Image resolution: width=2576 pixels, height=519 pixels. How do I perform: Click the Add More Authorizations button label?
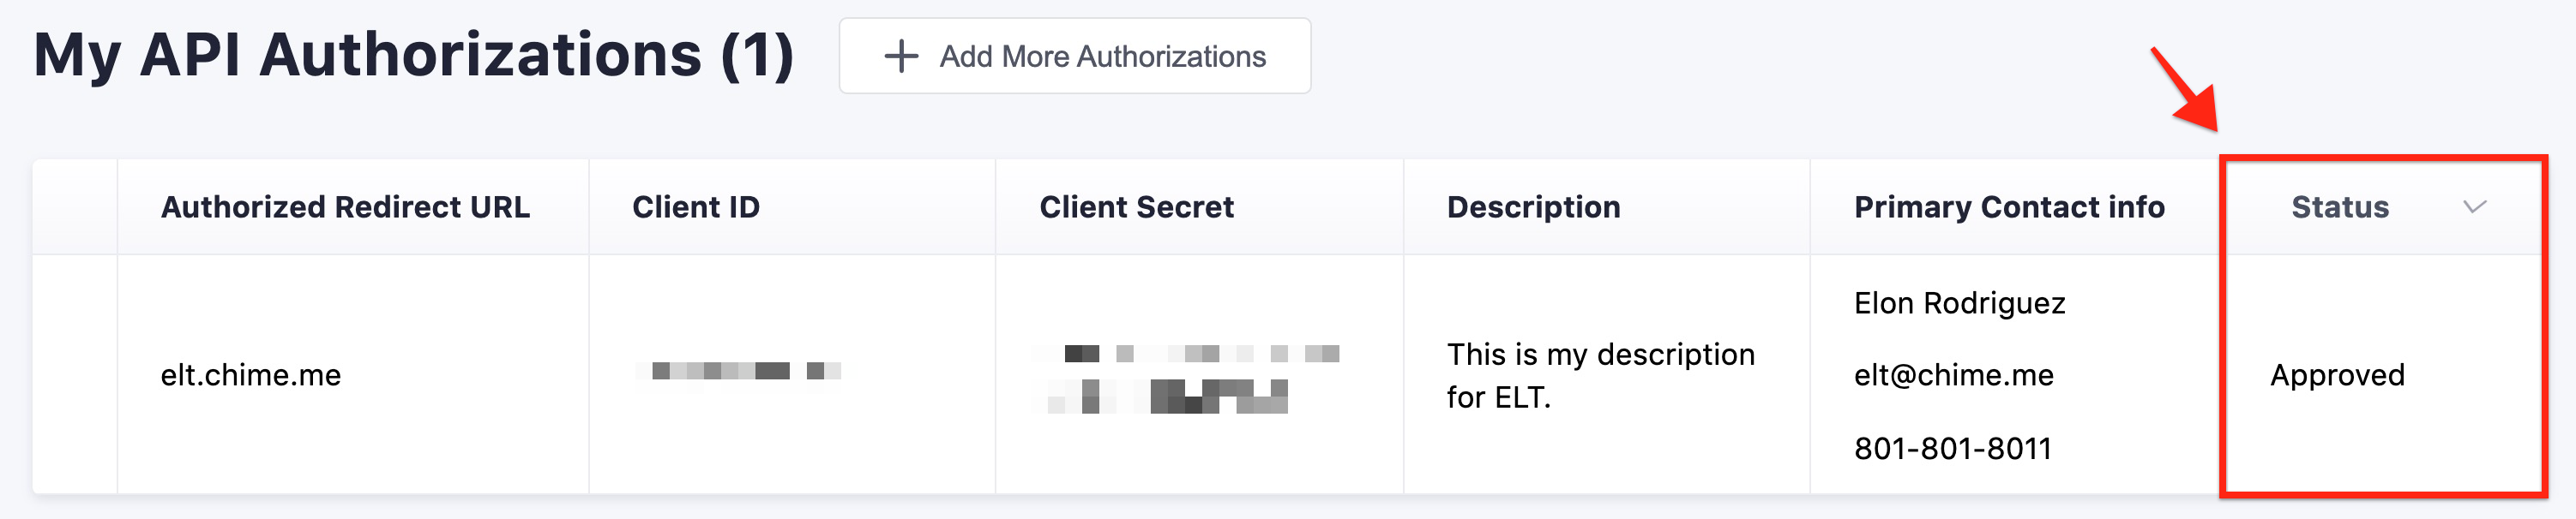(1102, 57)
